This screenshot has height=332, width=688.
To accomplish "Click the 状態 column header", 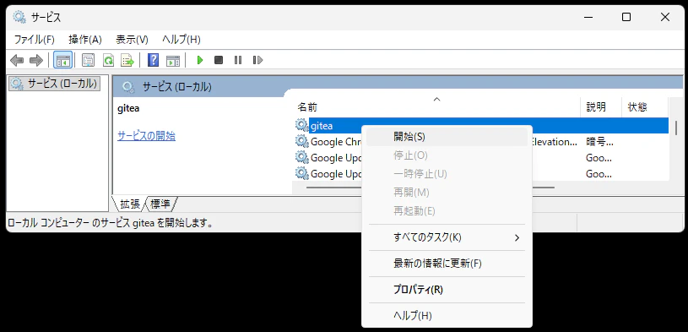I will [645, 106].
